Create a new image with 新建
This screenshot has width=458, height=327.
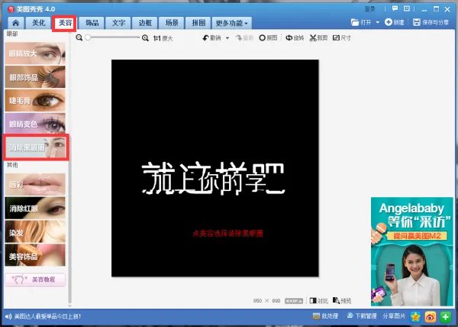395,22
